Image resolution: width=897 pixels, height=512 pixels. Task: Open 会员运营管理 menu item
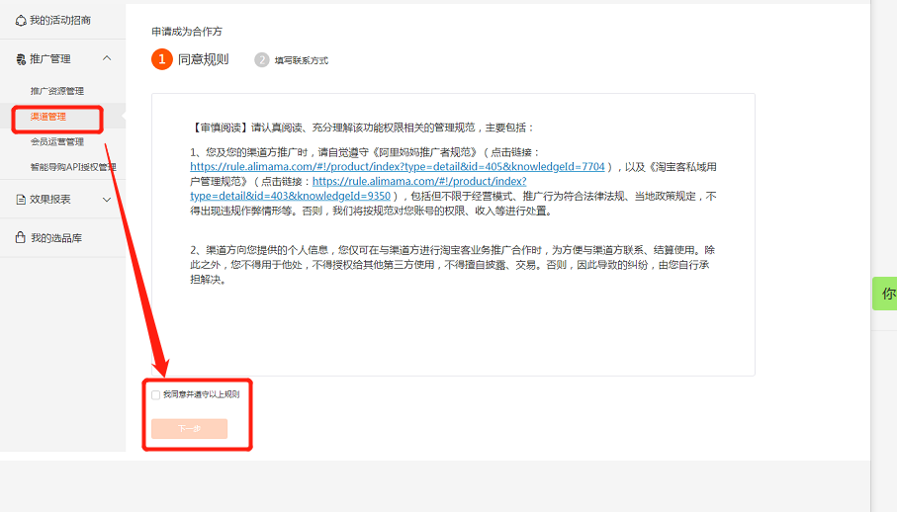coord(56,142)
